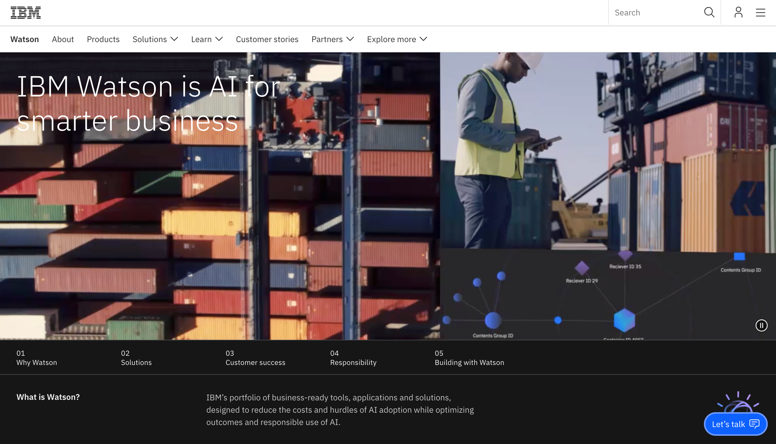The image size is (776, 444).
Task: Go to the About page
Action: click(63, 39)
